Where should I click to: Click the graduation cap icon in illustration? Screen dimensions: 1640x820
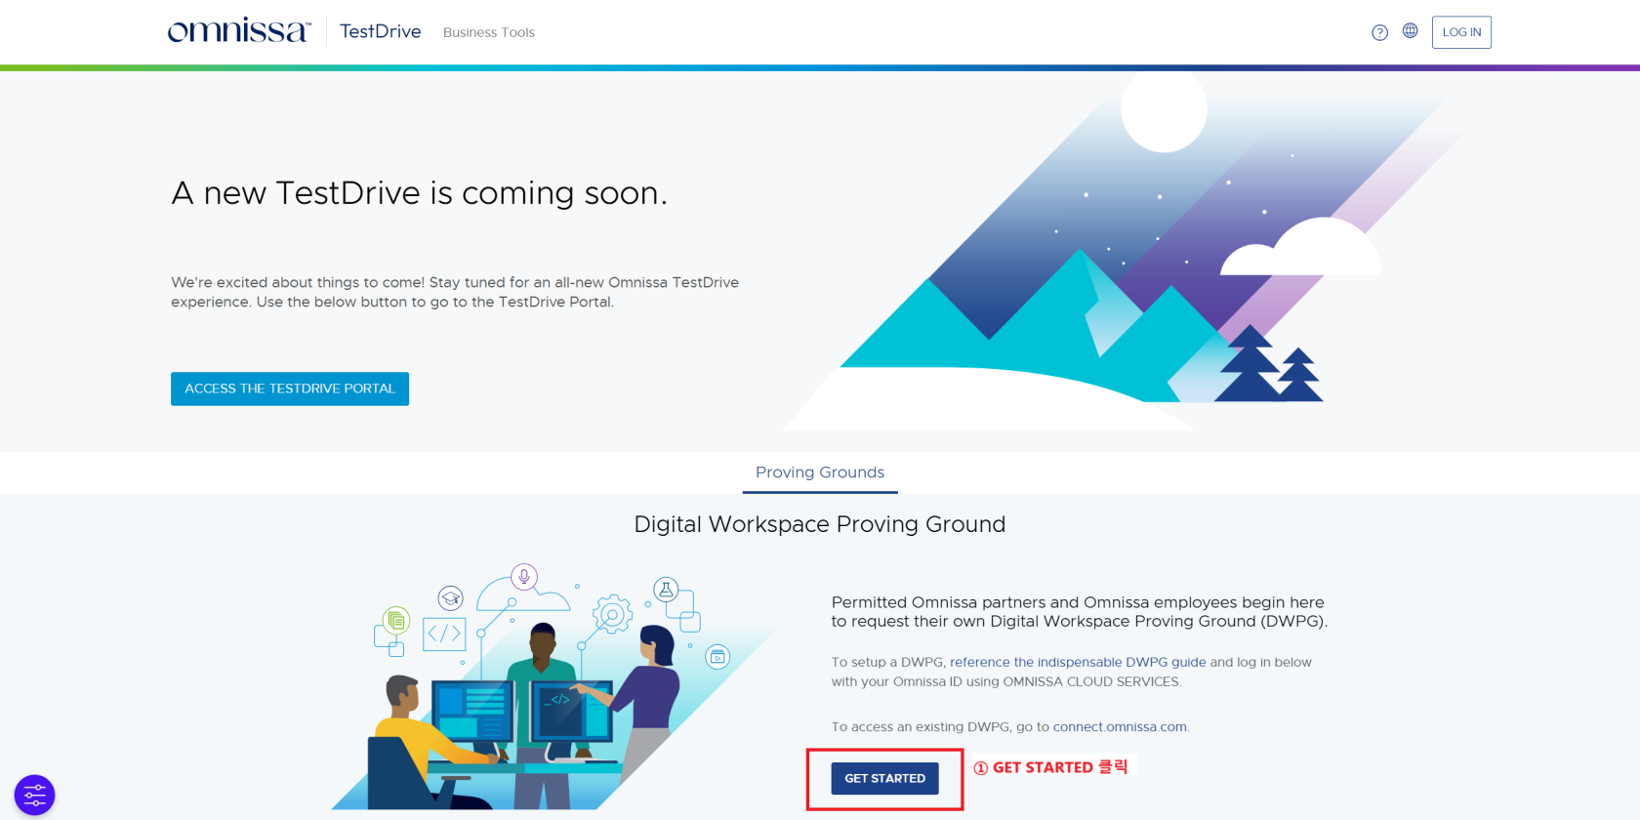coord(450,597)
